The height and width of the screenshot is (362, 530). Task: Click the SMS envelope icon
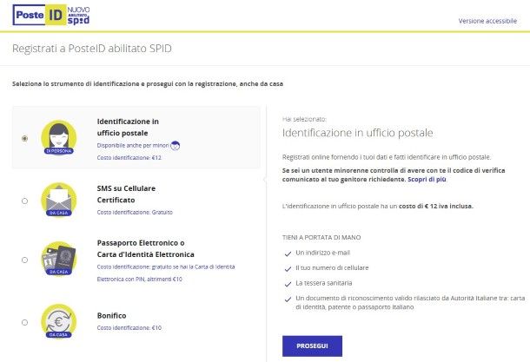(59, 200)
